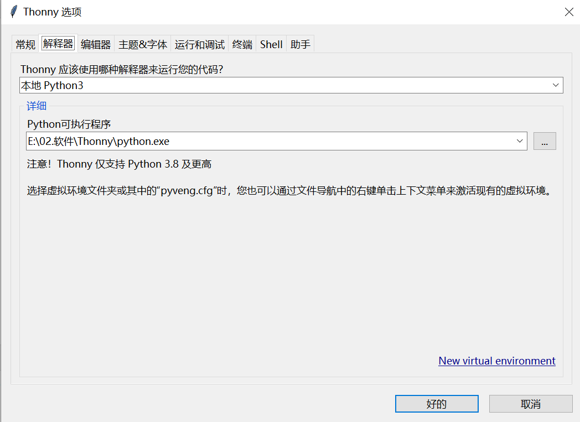Open the 编辑器 tab
Screen dimensions: 580x422
click(96, 44)
